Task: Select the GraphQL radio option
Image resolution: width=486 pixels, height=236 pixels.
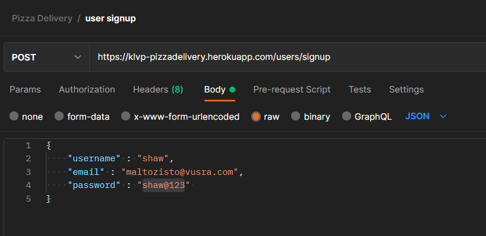Action: click(346, 116)
